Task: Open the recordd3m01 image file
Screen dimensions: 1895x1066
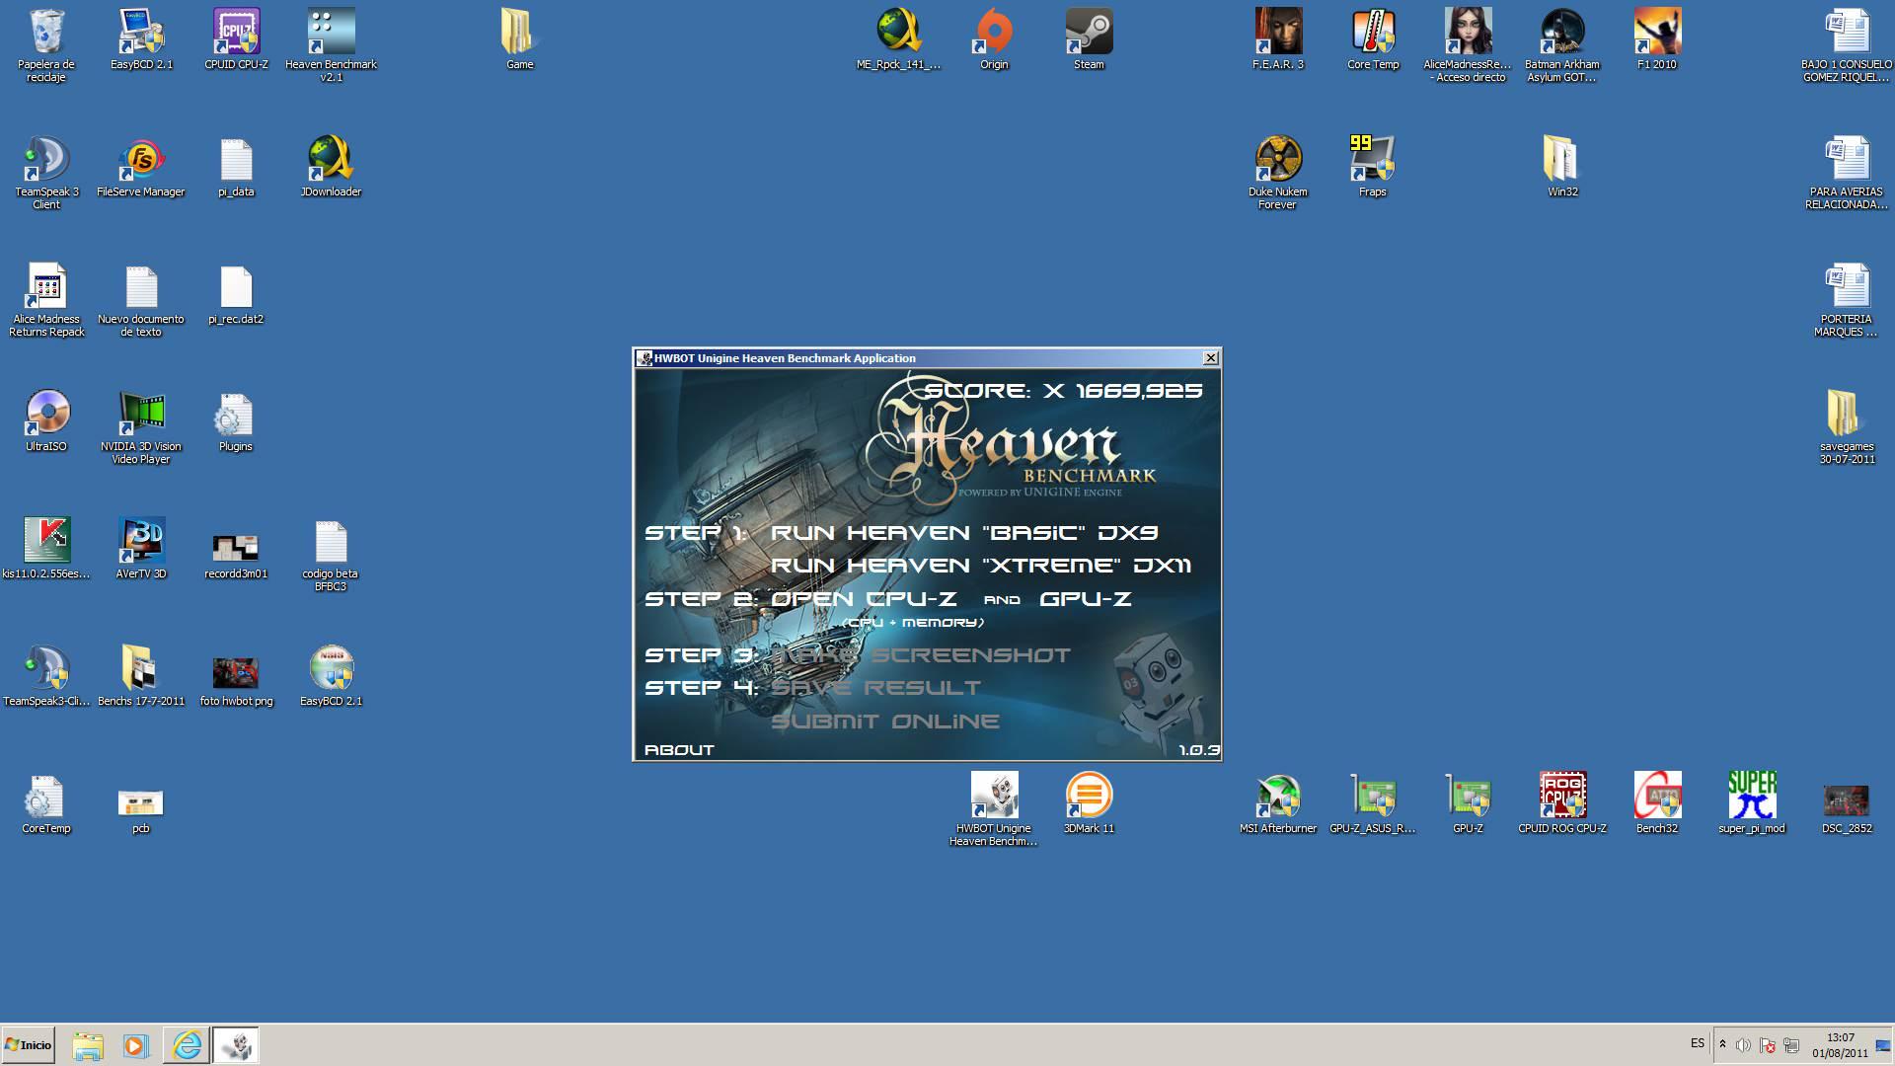Action: [236, 554]
